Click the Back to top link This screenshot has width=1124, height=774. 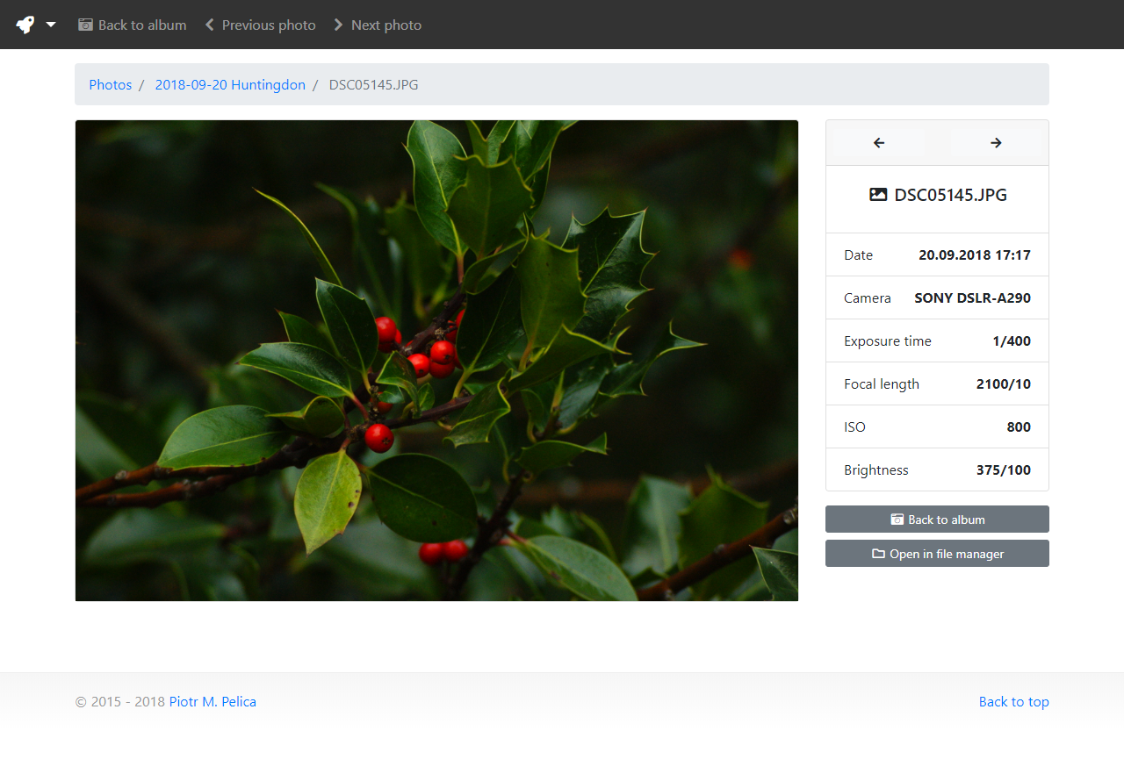tap(1013, 702)
